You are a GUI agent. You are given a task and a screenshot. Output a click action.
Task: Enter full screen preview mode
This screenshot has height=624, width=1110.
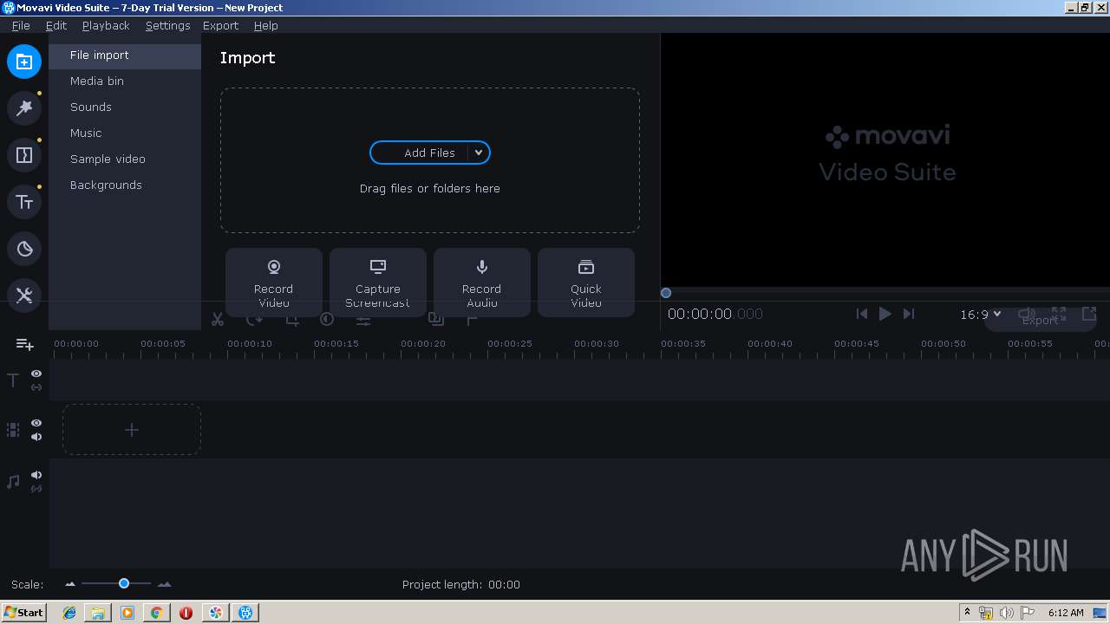click(1059, 314)
